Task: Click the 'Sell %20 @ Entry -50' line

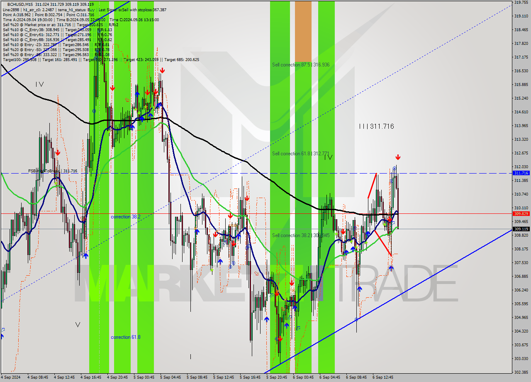Action: coord(56,49)
